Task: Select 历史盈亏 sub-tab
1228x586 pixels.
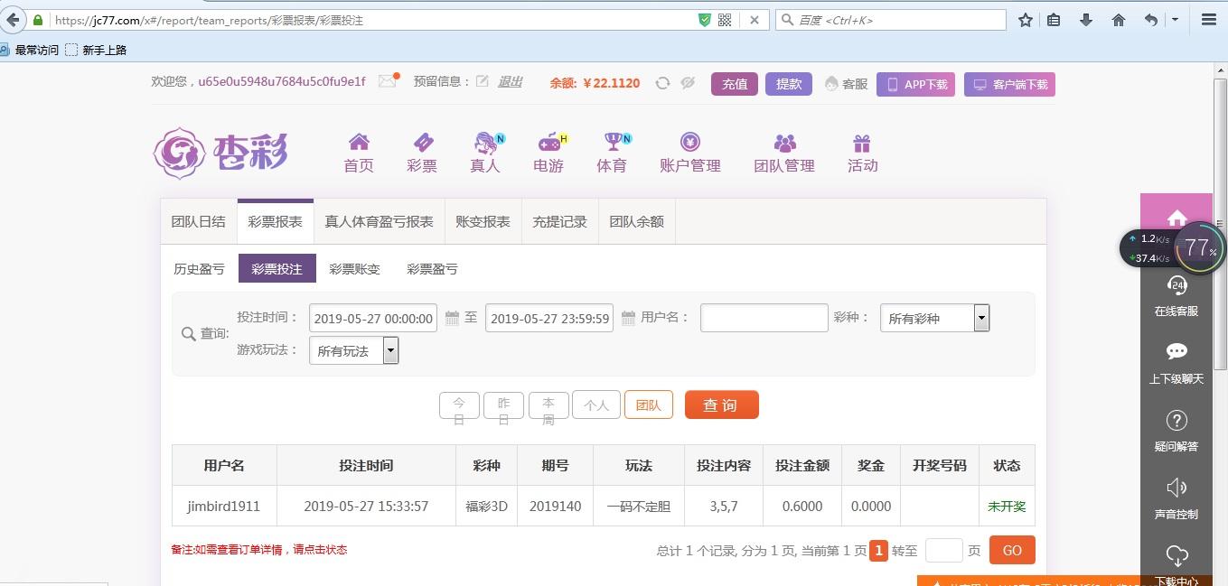Action: tap(199, 269)
